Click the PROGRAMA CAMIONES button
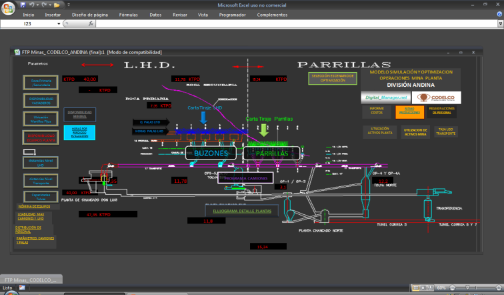This screenshot has width=504, height=295. [245, 178]
